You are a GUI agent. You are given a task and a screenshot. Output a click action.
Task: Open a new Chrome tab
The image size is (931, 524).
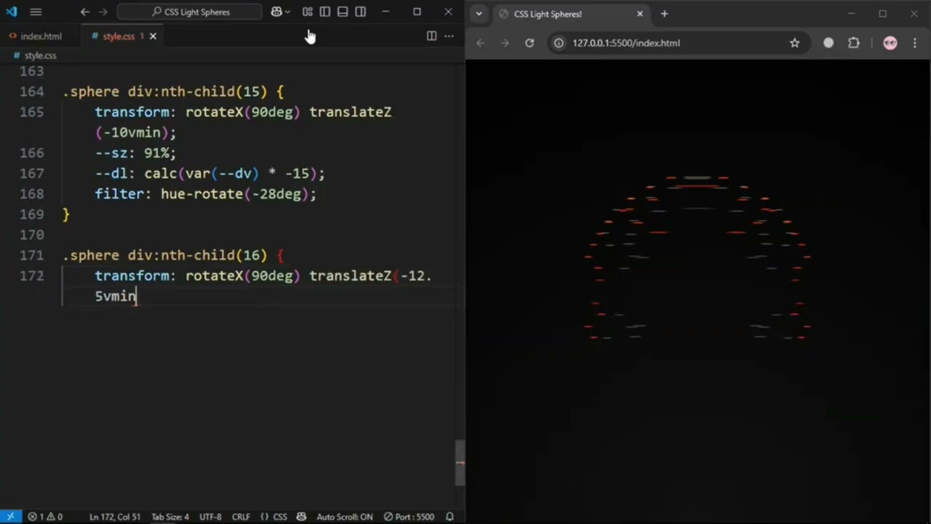point(664,14)
